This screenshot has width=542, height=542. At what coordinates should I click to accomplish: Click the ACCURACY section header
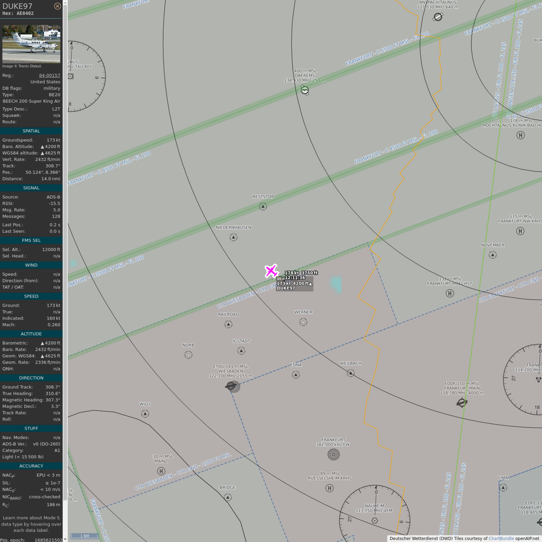tap(31, 466)
